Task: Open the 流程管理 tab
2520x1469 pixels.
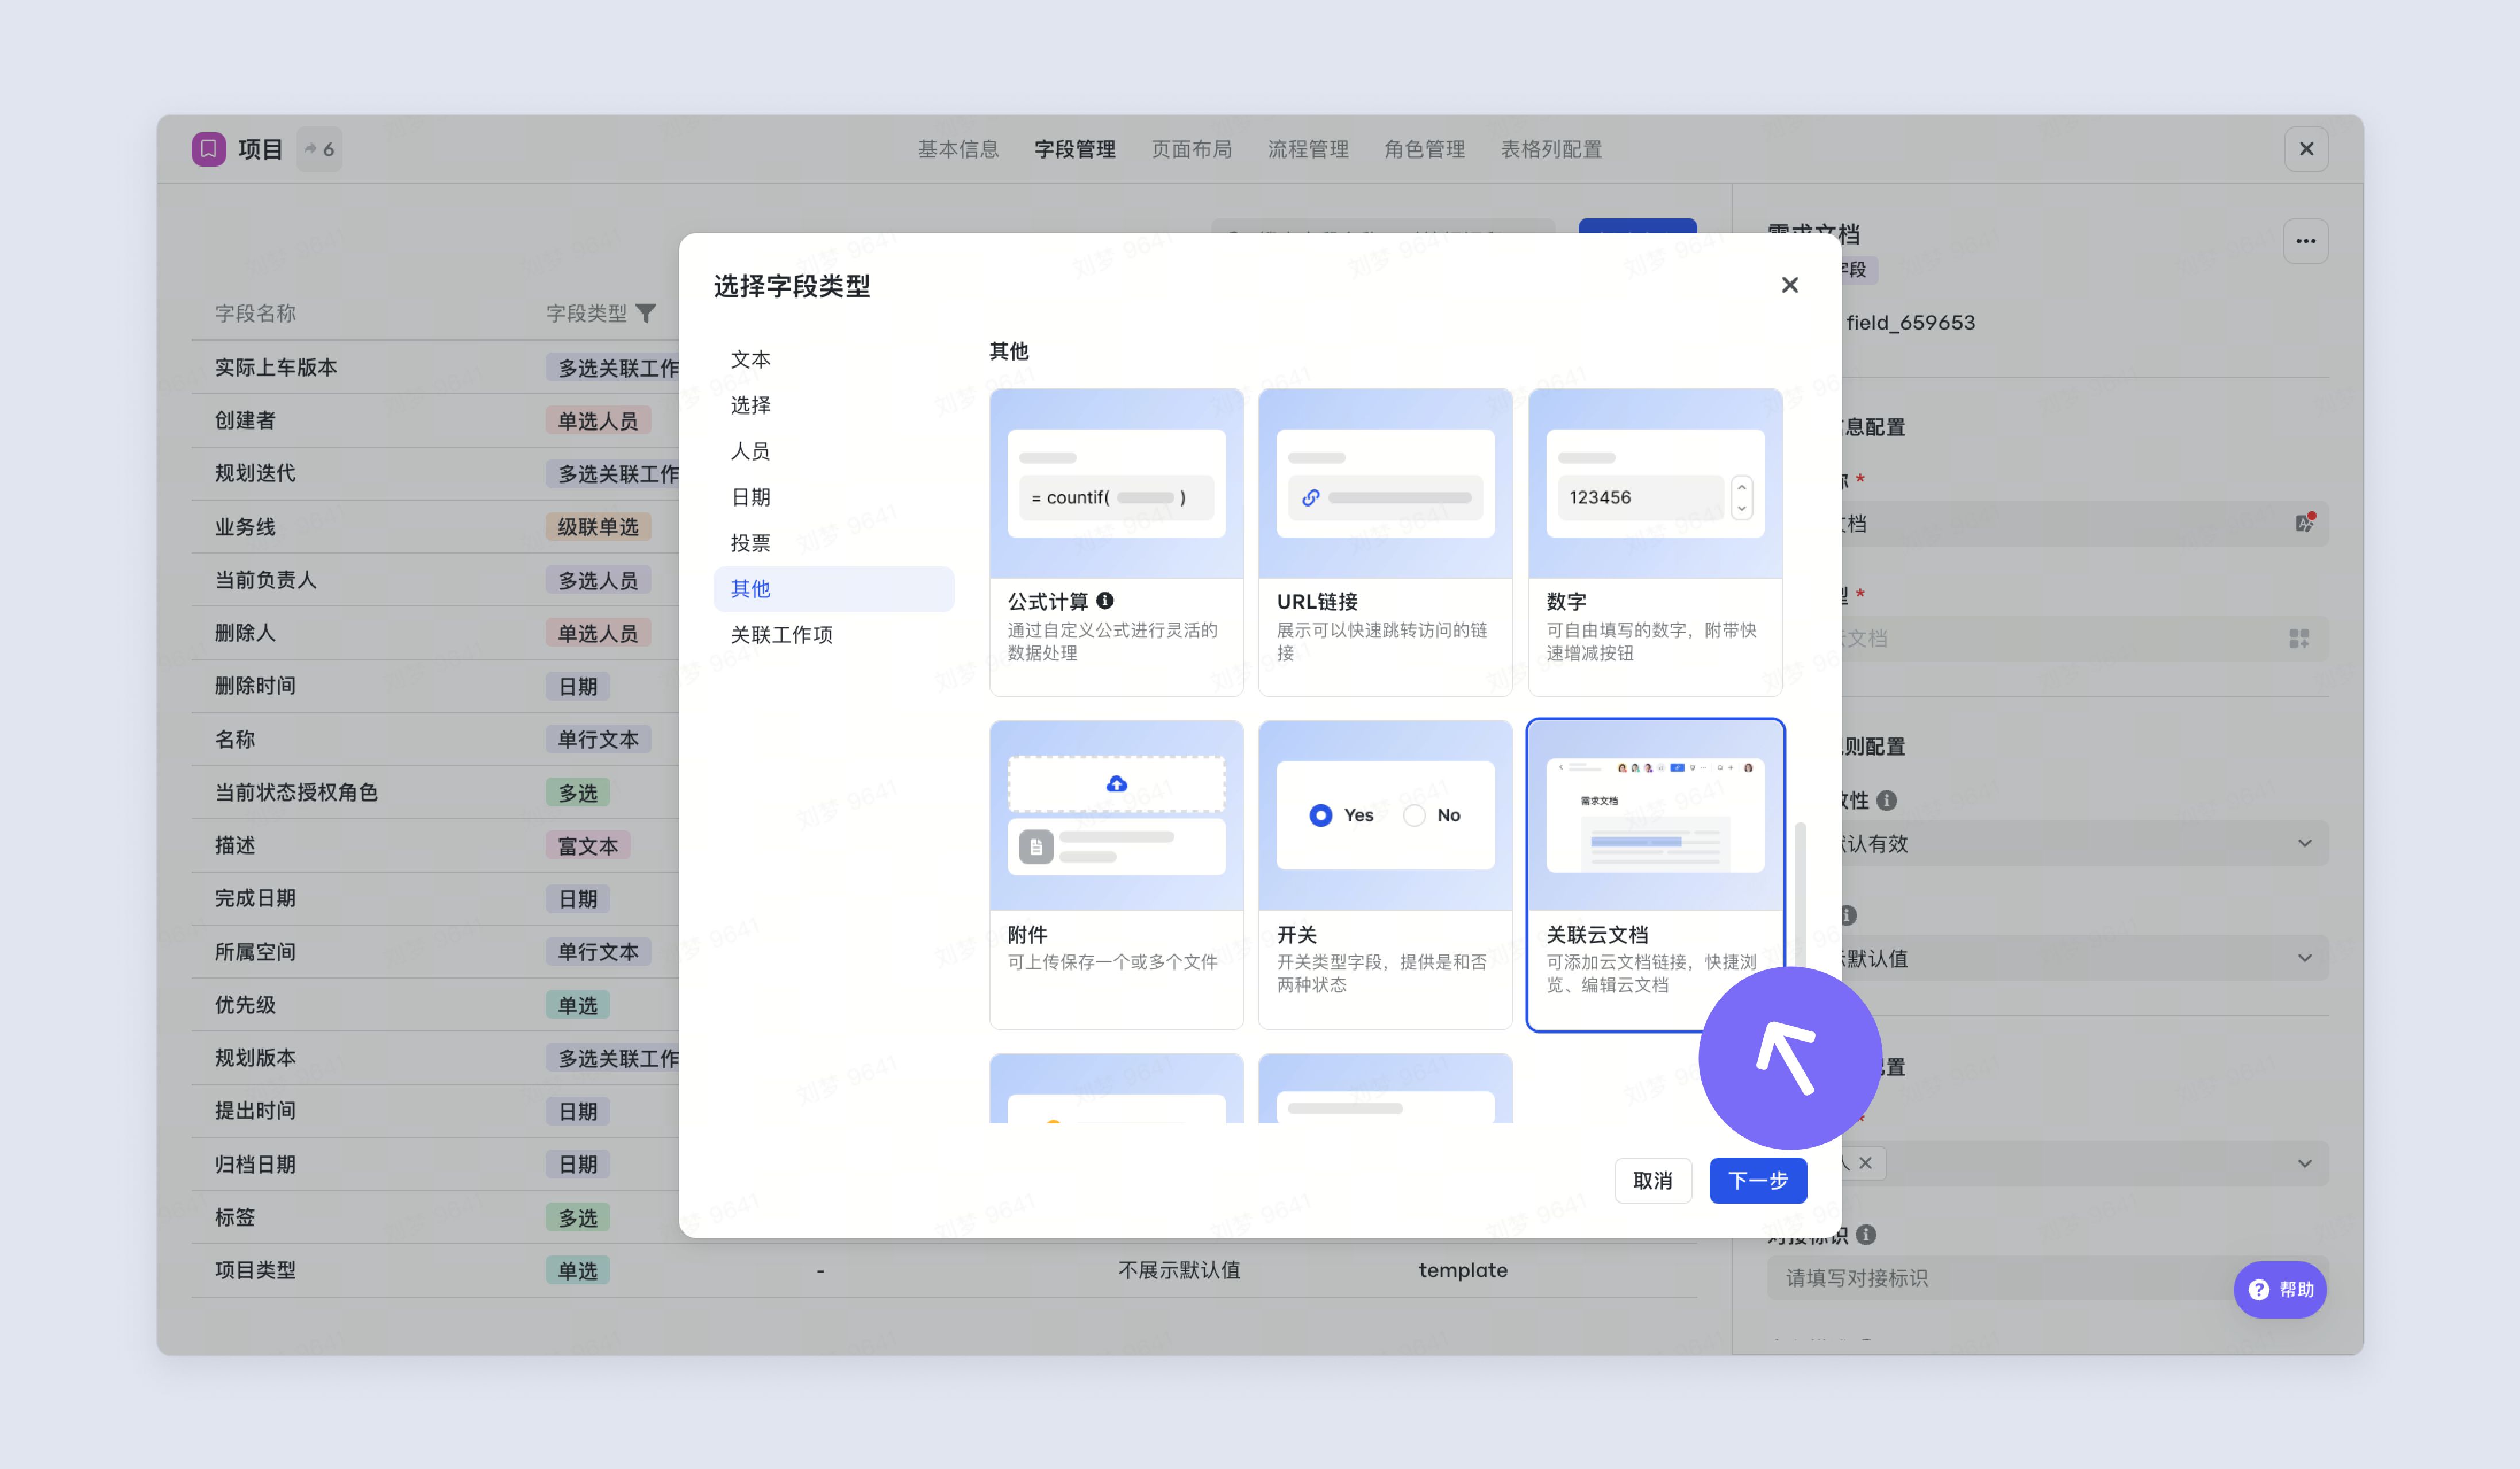Action: click(x=1308, y=149)
